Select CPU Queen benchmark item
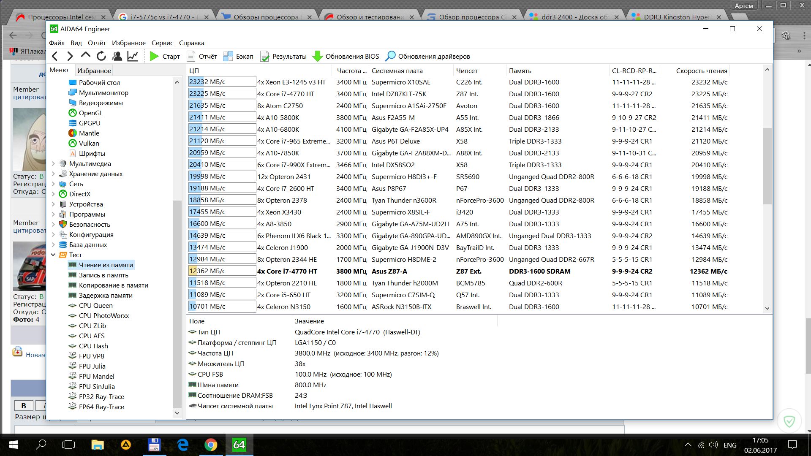The width and height of the screenshot is (811, 456). pyautogui.click(x=95, y=305)
